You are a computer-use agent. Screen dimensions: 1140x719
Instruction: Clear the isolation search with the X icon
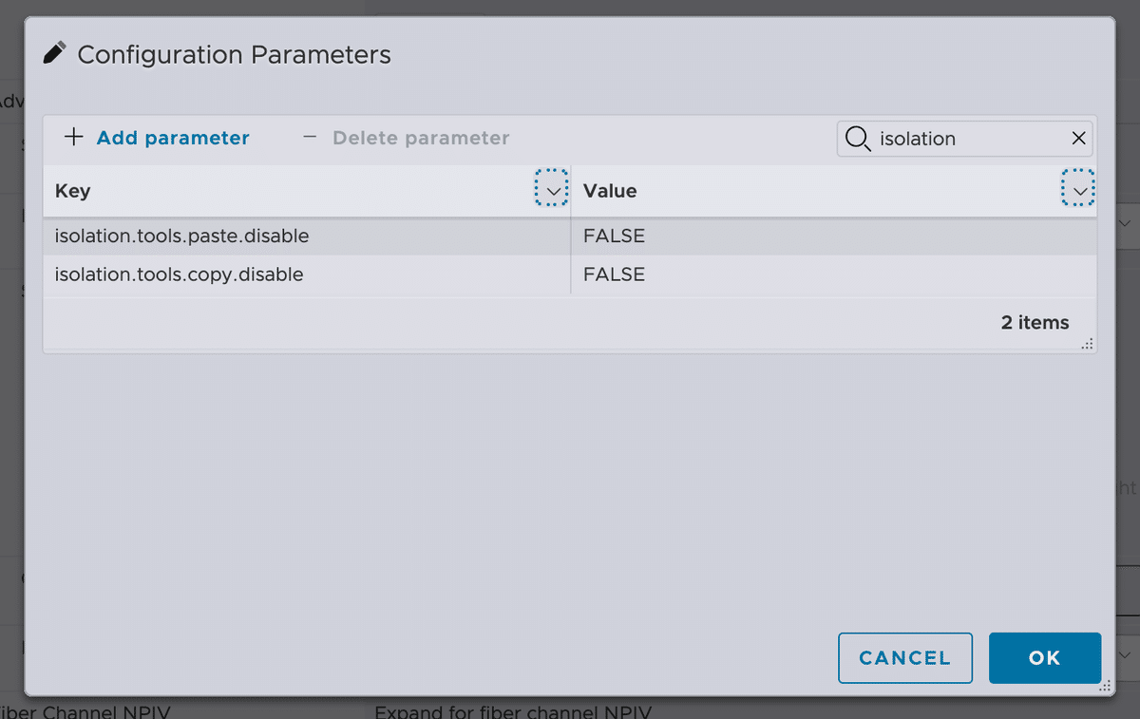click(1078, 138)
